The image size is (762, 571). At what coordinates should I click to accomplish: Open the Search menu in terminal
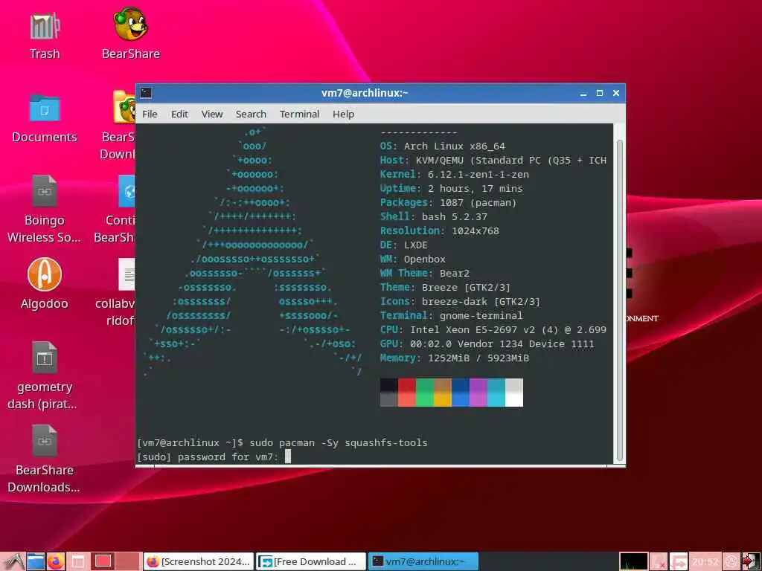click(x=251, y=114)
